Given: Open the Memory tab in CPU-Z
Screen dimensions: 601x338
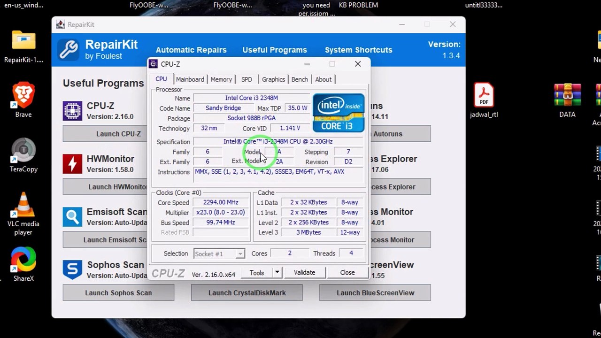Looking at the screenshot, I should tap(221, 80).
